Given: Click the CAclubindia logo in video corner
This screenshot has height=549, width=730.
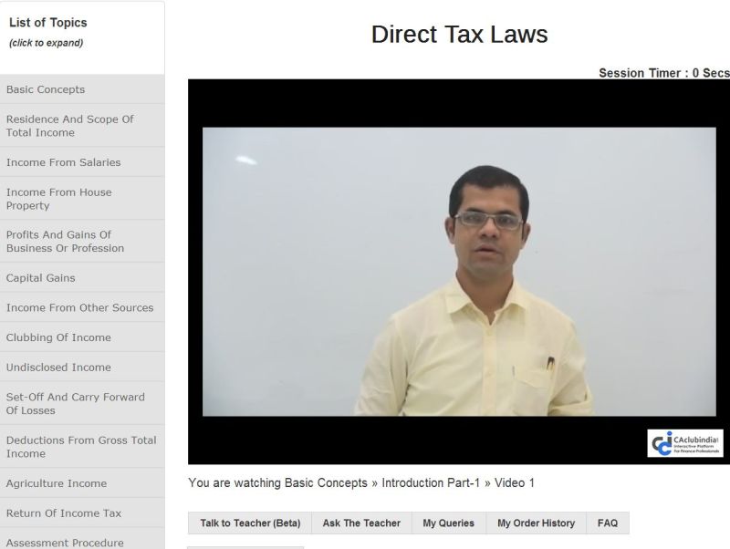Looking at the screenshot, I should click(x=685, y=443).
